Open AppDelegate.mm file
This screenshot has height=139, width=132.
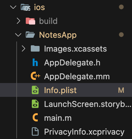(77, 76)
